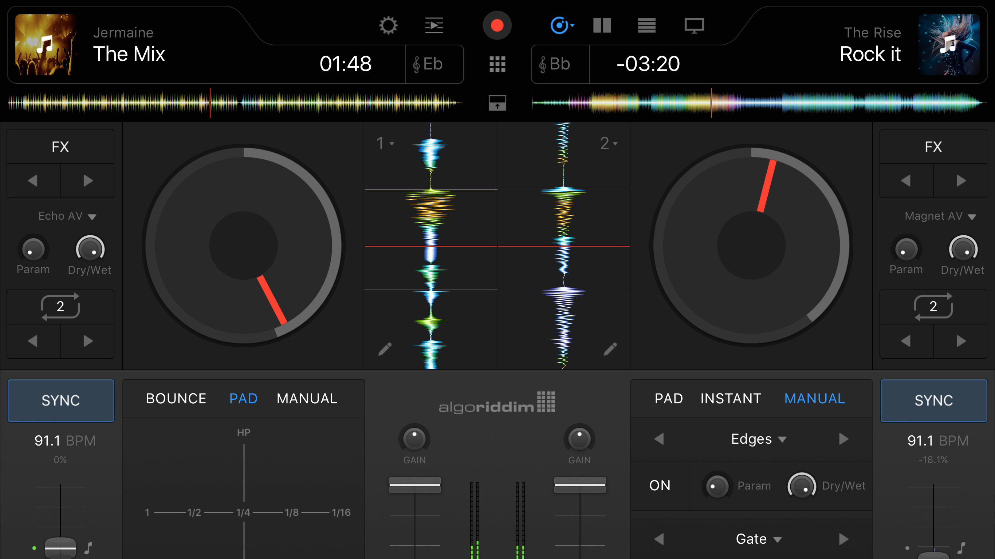Toggle right deck SYNC button
The width and height of the screenshot is (995, 559).
tap(933, 400)
